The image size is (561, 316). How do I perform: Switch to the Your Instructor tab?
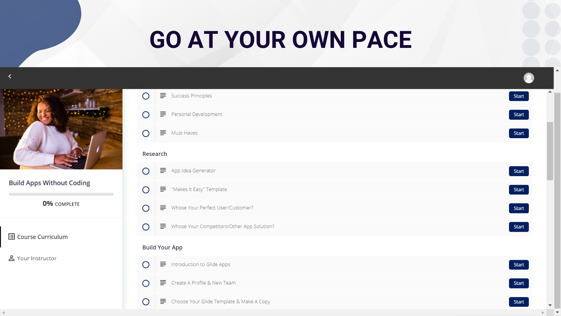click(37, 258)
